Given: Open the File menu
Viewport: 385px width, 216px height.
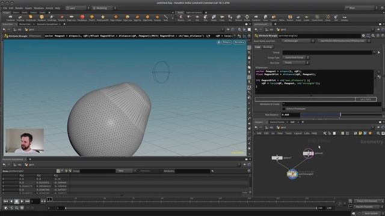Looking at the screenshot, I should [5, 8].
